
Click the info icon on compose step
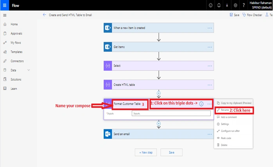click(x=201, y=104)
